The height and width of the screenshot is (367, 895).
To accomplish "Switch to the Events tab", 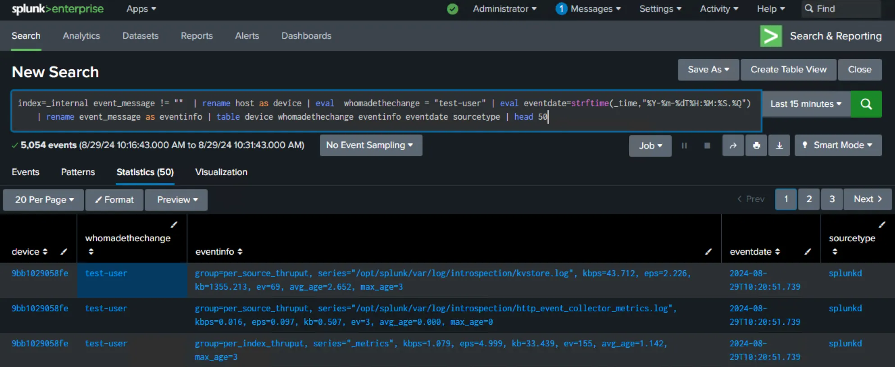I will click(26, 172).
